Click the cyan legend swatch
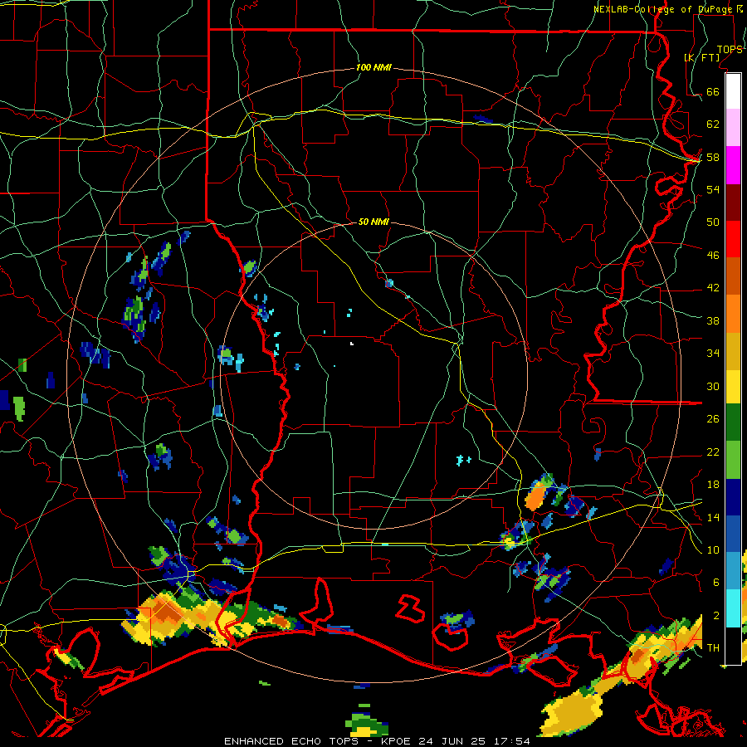 click(733, 608)
